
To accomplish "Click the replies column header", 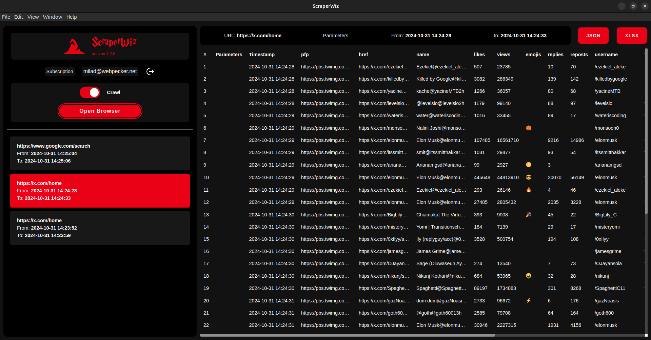I will click(x=556, y=55).
